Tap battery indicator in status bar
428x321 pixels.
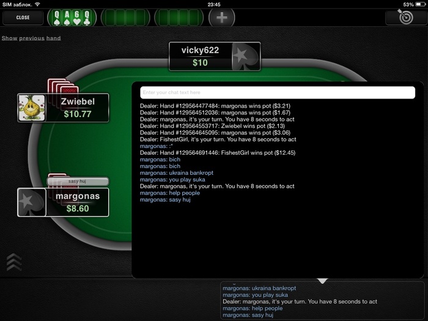click(x=421, y=4)
